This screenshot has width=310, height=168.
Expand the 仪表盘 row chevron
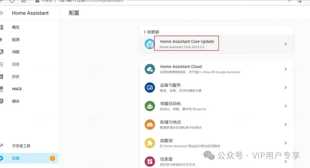click(x=286, y=161)
